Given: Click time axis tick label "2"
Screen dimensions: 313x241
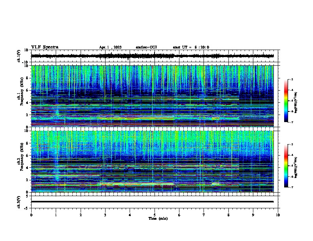Looking at the screenshot, I should pos(81,215).
